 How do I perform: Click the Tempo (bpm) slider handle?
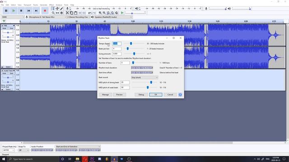coord(131,44)
